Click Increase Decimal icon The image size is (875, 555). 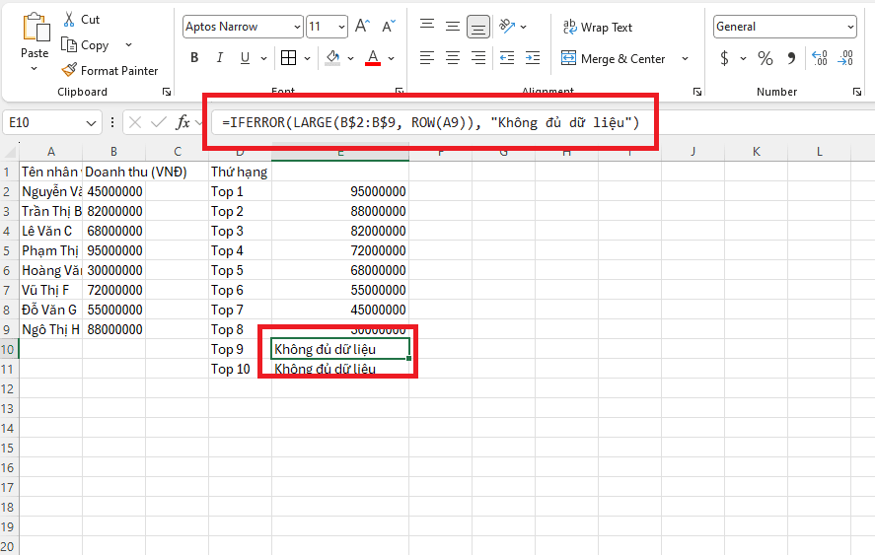(x=820, y=57)
